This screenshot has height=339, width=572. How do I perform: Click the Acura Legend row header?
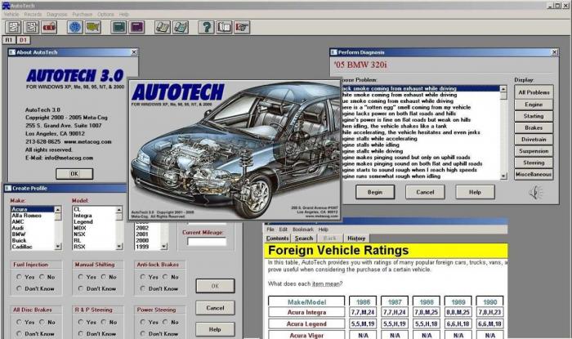tap(306, 323)
